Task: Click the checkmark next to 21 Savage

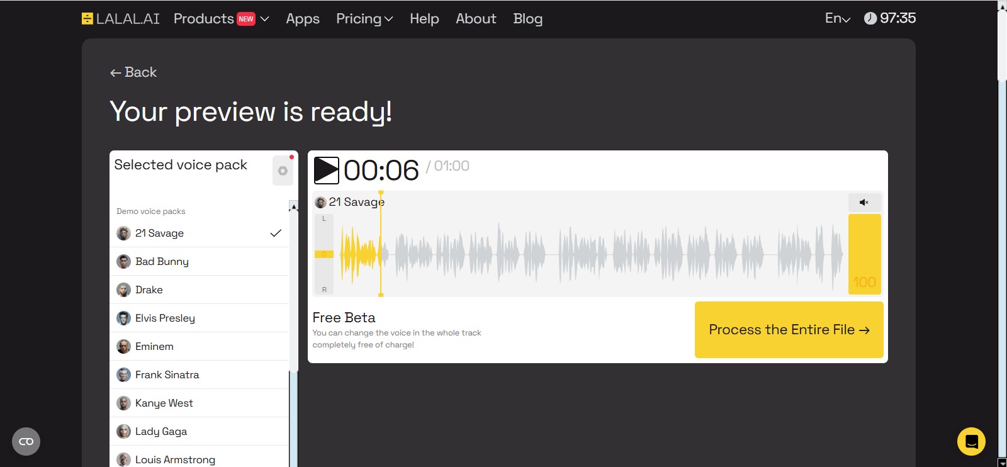Action: click(276, 233)
